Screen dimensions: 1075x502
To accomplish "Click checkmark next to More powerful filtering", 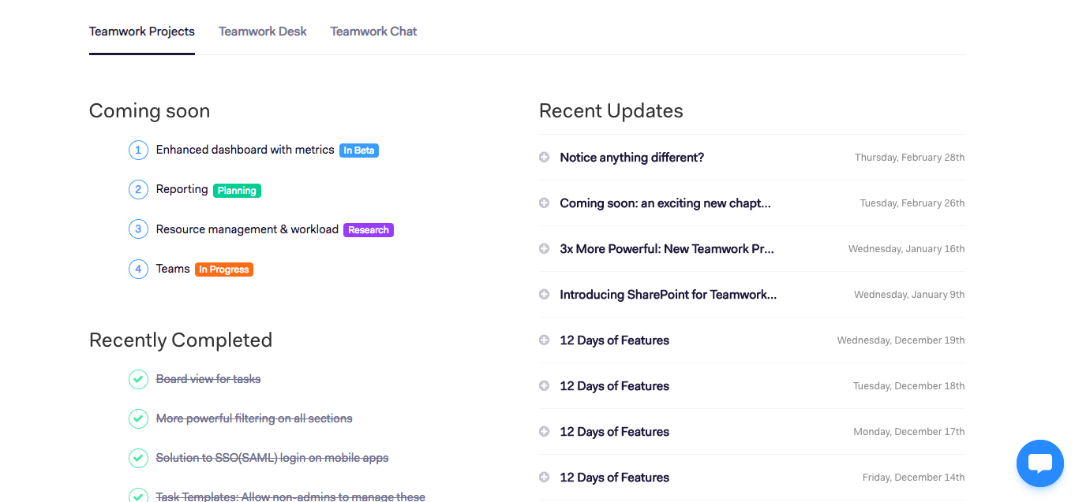I will pos(138,418).
